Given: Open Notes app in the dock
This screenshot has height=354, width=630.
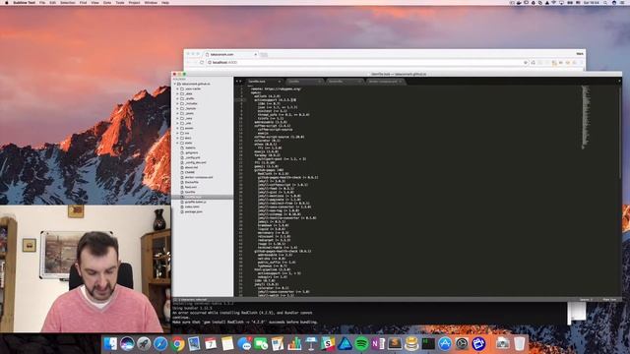Looking at the screenshot, I should [227, 343].
